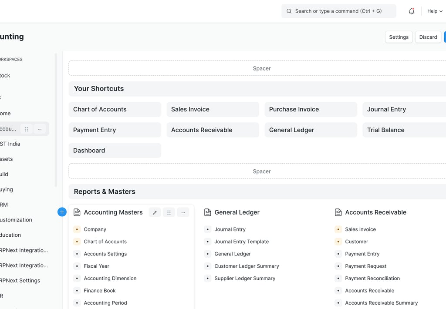The height and width of the screenshot is (309, 446).
Task: Open the Accounting sidebar item options menu
Action: tap(40, 129)
